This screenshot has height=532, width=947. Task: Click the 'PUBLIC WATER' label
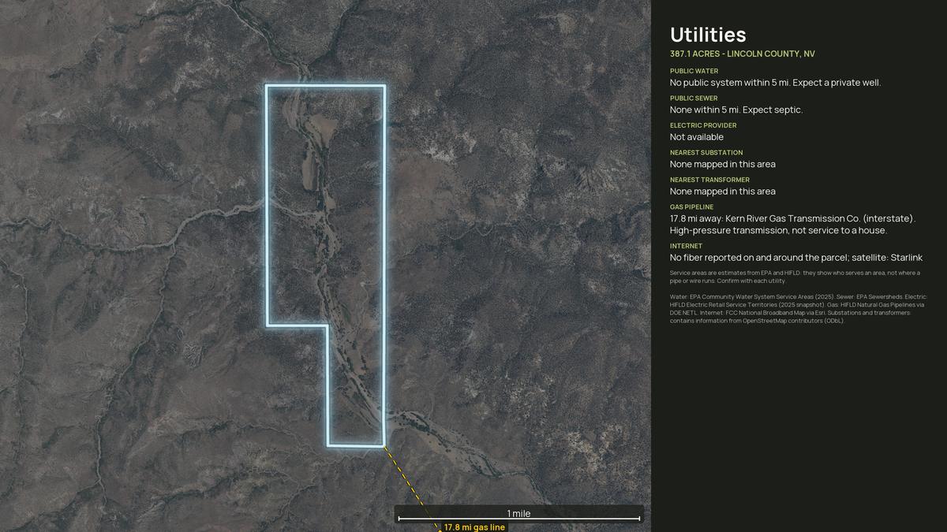pos(694,71)
